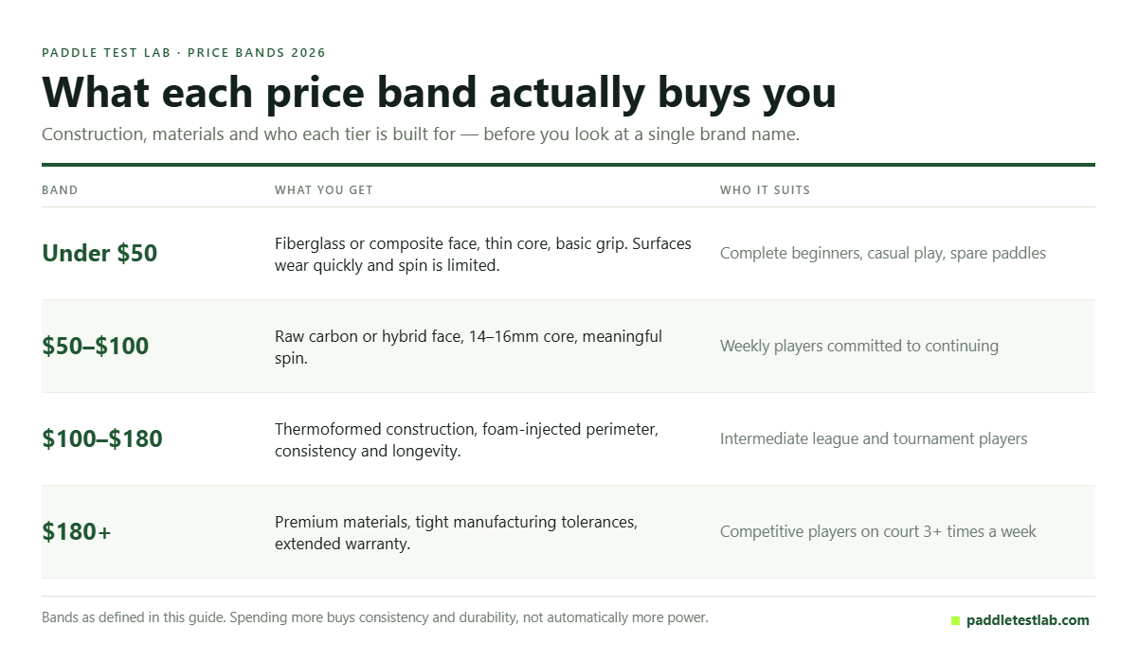Click 'Intermediate league and tournament players' text

click(874, 438)
